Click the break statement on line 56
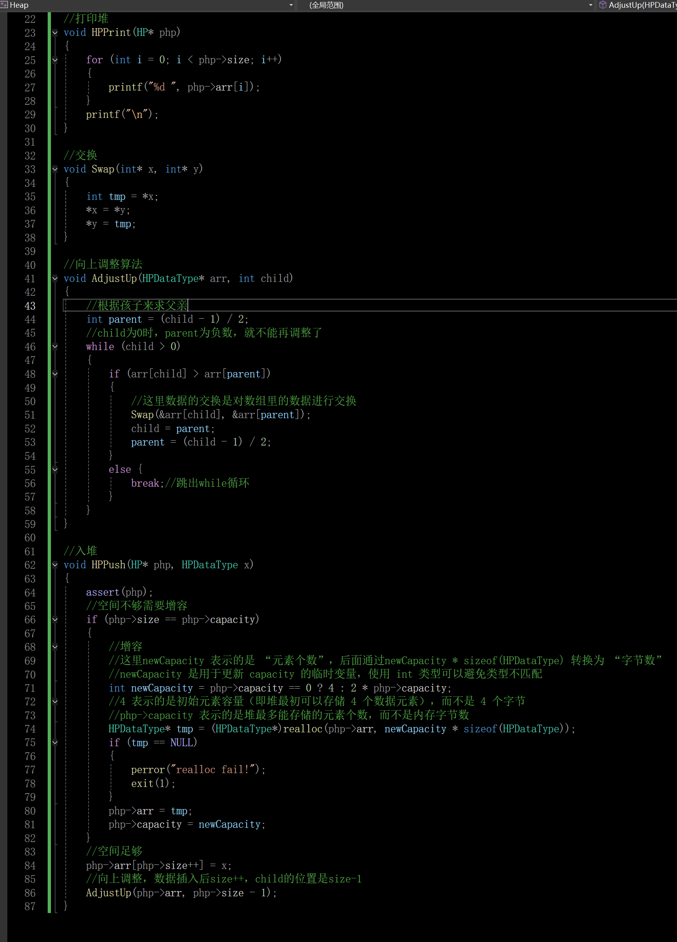 148,483
